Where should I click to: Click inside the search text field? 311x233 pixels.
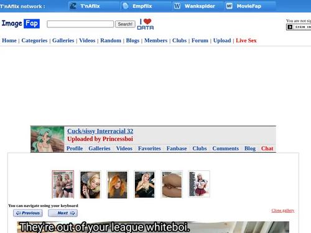tap(80, 24)
